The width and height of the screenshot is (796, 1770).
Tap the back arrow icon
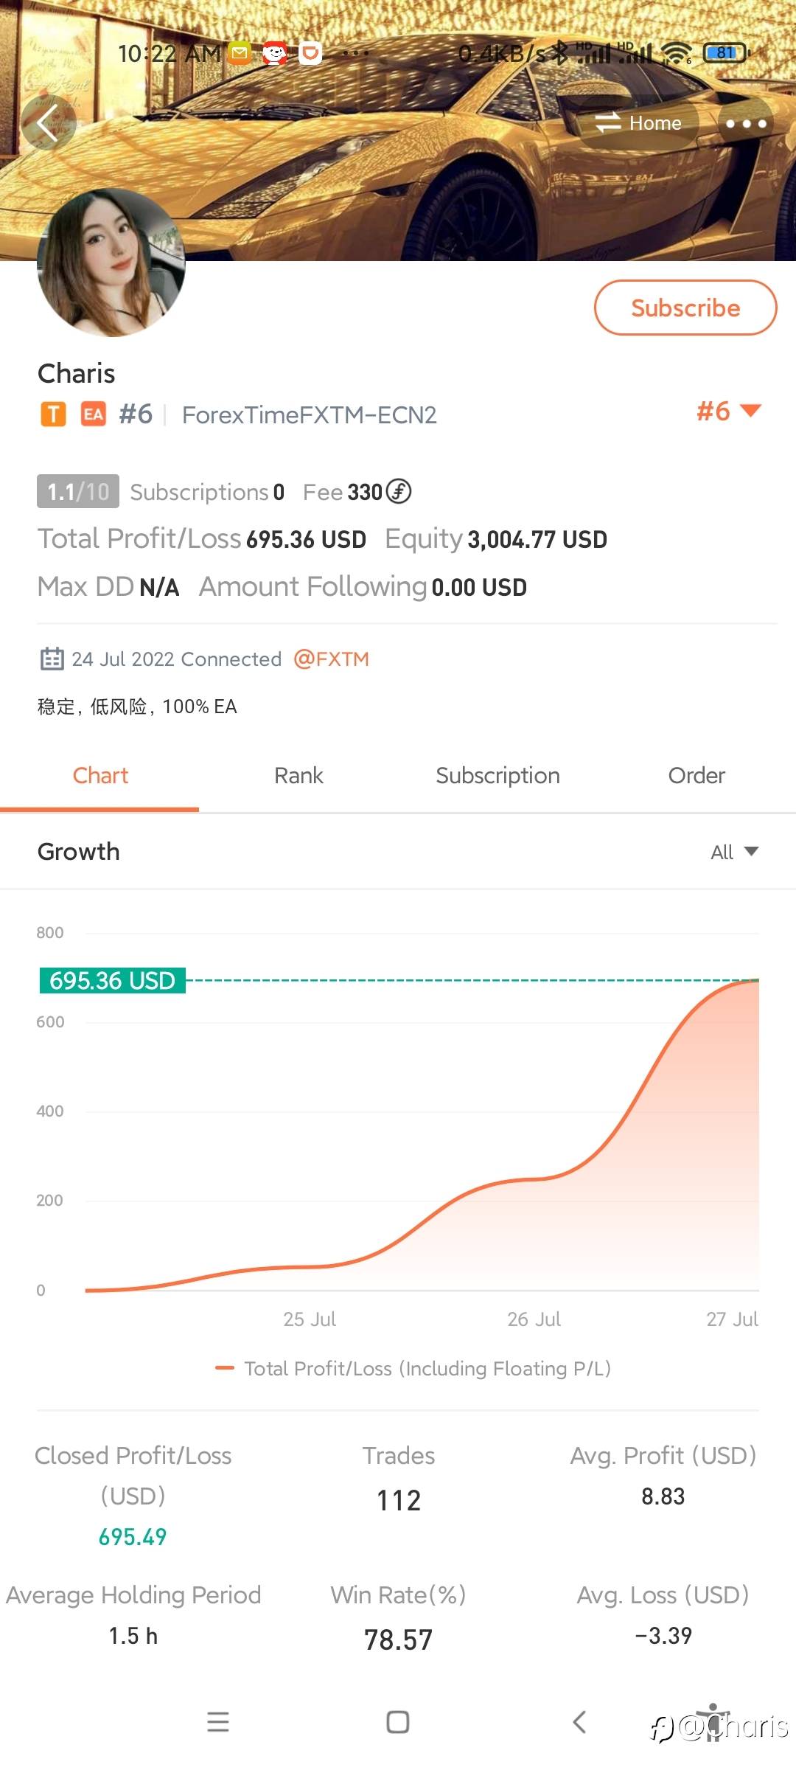[48, 122]
